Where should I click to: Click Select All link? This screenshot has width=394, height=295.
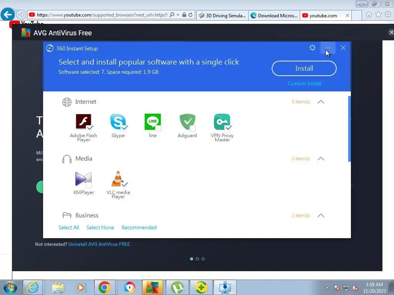coord(68,227)
